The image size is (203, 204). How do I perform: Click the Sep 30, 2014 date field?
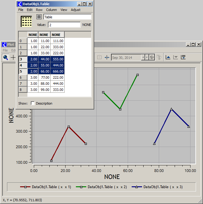tap(126, 58)
